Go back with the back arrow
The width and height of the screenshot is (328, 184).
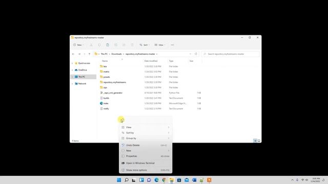[73, 54]
